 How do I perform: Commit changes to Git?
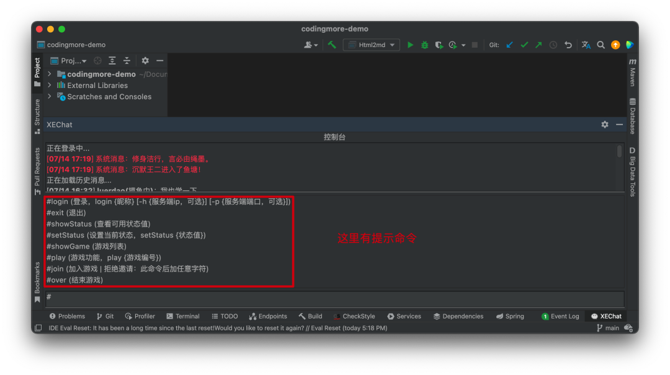[x=524, y=45]
